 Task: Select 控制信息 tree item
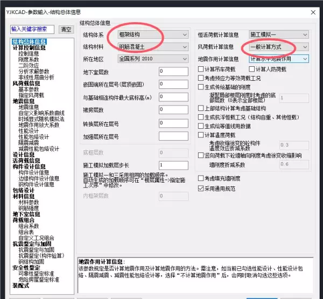point(29,54)
